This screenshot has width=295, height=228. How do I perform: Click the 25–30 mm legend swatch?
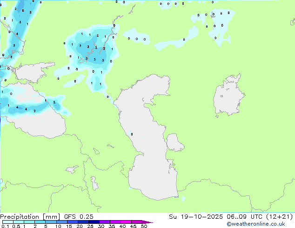[x=94, y=222]
